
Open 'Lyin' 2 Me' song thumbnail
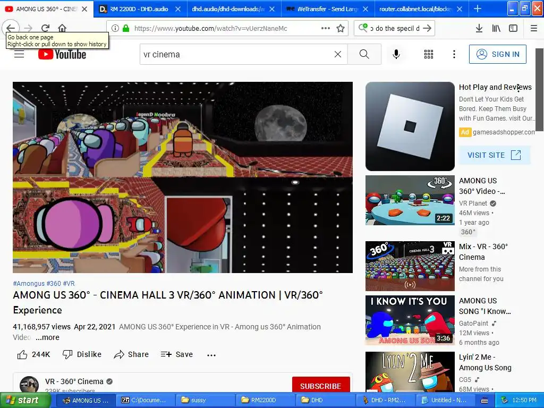(410, 372)
